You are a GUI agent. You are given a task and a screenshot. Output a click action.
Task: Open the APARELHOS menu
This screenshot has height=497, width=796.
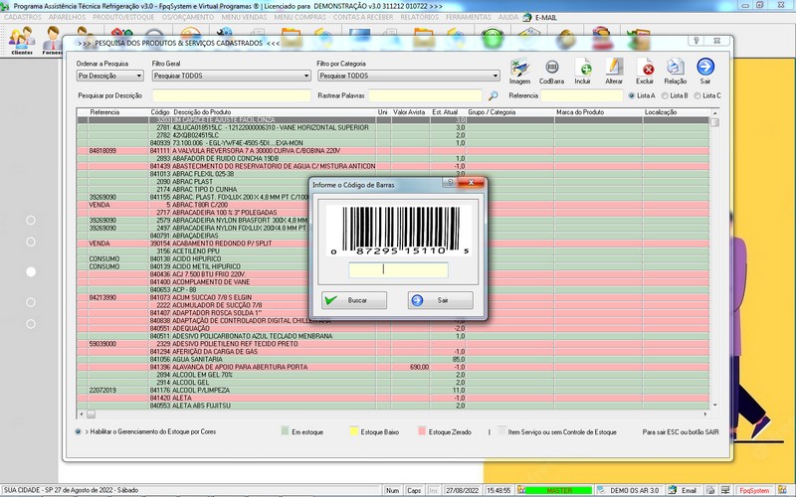[x=67, y=17]
